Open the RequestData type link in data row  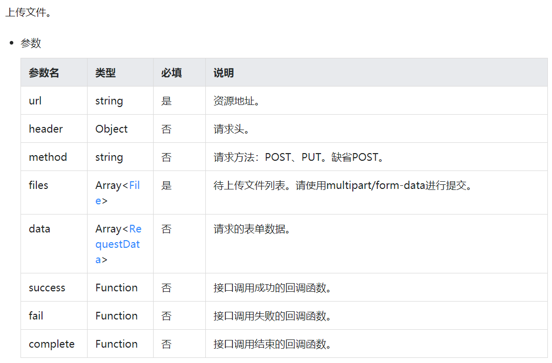(118, 244)
